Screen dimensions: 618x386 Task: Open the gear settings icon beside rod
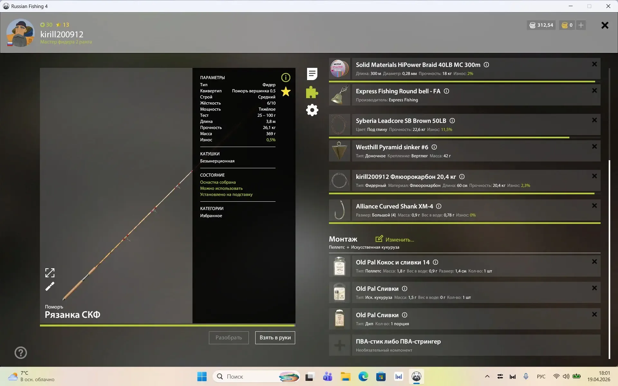click(312, 110)
